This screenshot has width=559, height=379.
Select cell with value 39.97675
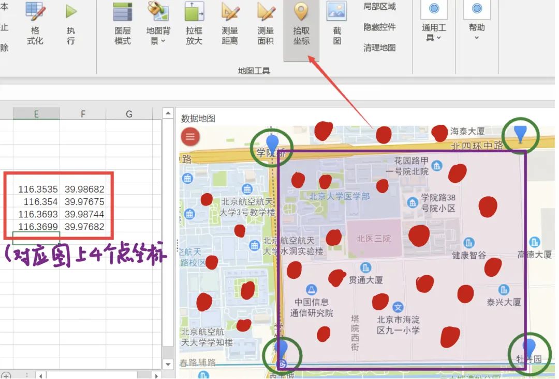click(x=83, y=201)
